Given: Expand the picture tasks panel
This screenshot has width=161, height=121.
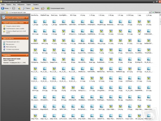Looking at the screenshot, I should click(x=27, y=18).
